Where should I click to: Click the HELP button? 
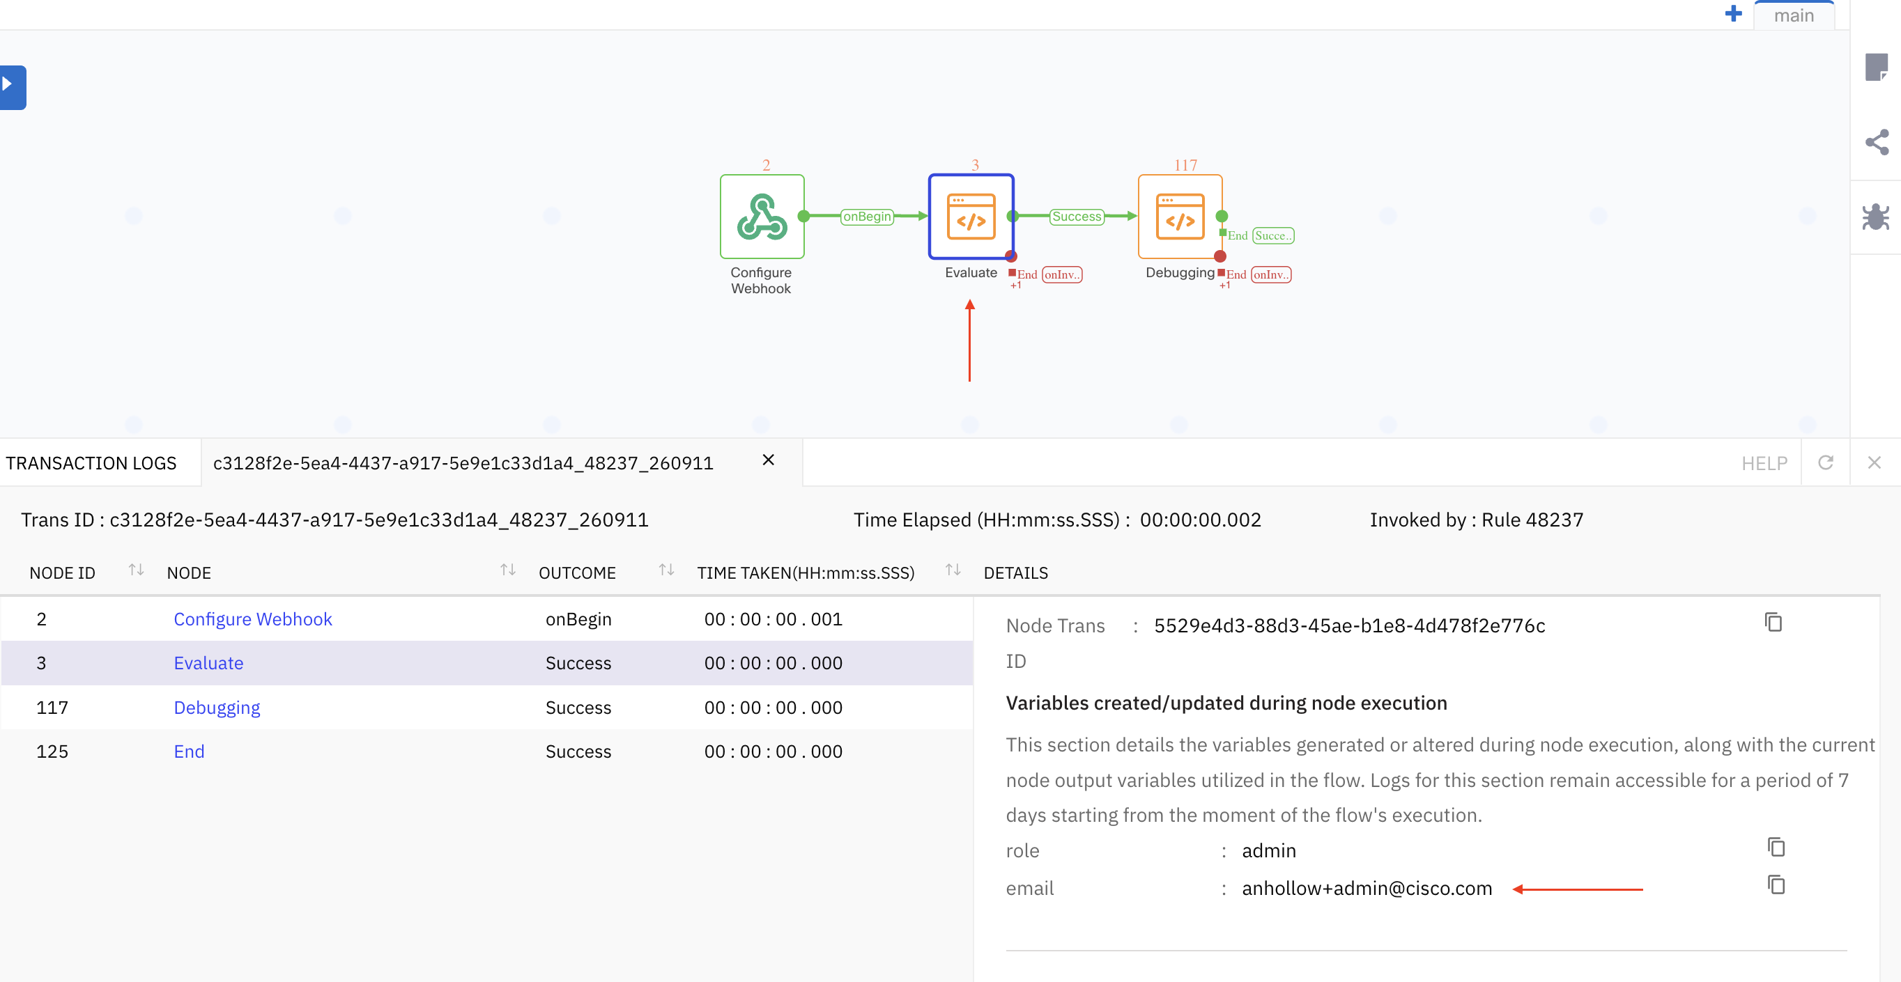pyautogui.click(x=1764, y=463)
